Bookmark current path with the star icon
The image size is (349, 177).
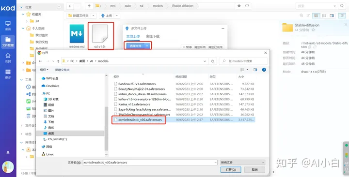[239, 6]
